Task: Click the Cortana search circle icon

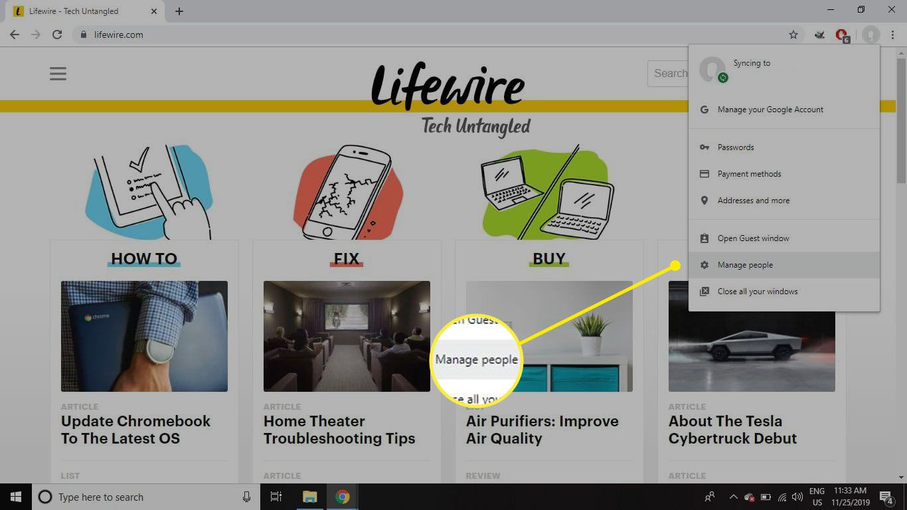Action: pyautogui.click(x=45, y=497)
